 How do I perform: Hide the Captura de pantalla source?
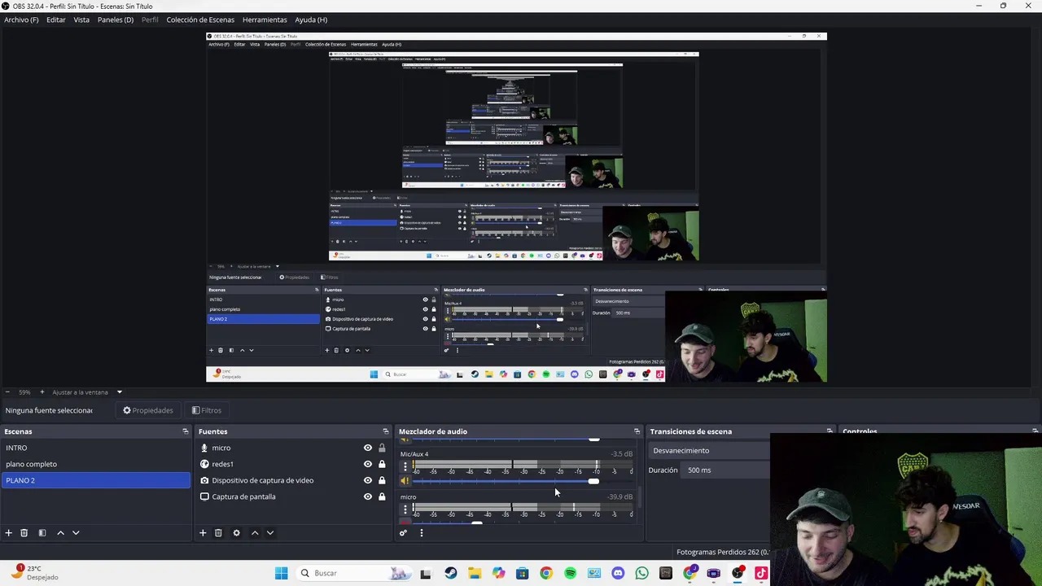point(368,496)
